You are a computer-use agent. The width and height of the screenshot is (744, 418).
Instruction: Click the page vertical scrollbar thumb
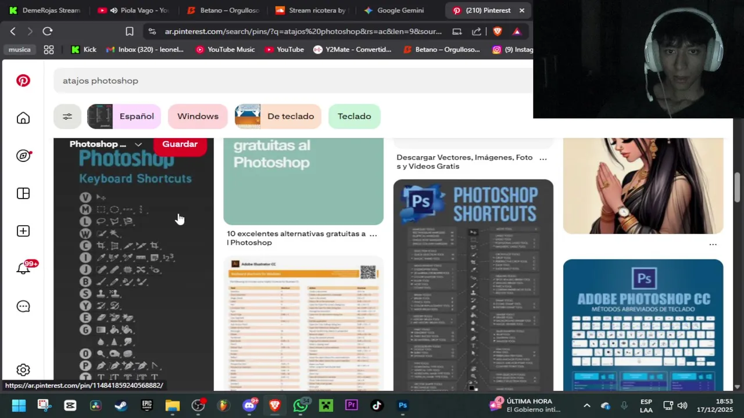click(x=737, y=188)
